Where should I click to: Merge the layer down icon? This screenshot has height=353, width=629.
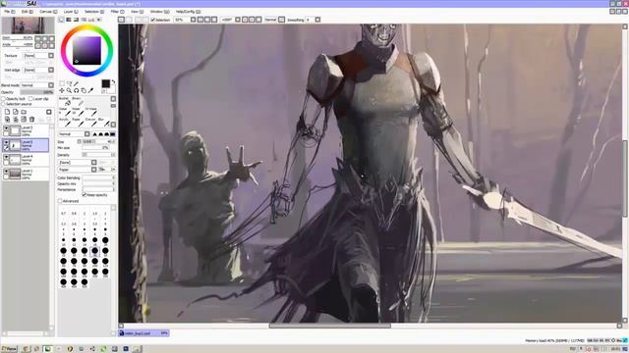[x=16, y=120]
